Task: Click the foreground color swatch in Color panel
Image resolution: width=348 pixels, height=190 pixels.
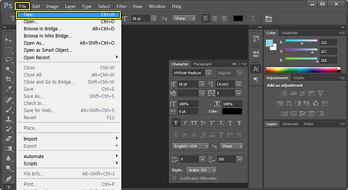Action: click(269, 43)
